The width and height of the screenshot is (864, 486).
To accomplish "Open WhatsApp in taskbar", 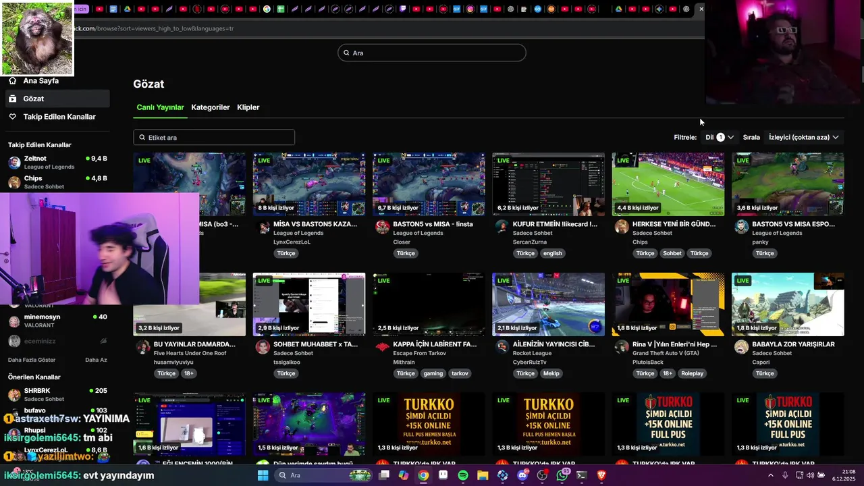I will [562, 475].
